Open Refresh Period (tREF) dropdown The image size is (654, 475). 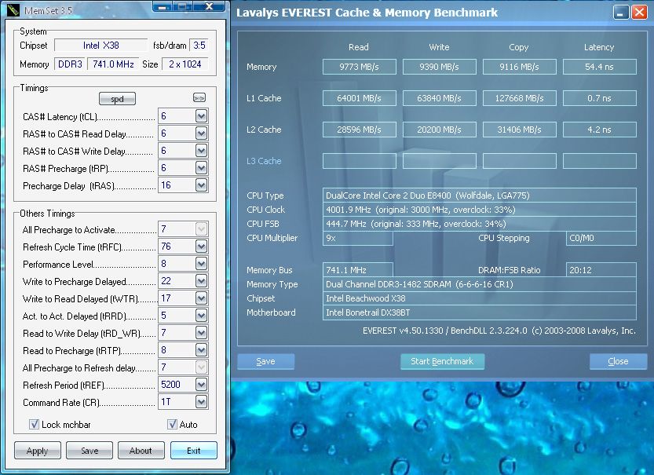pyautogui.click(x=202, y=385)
